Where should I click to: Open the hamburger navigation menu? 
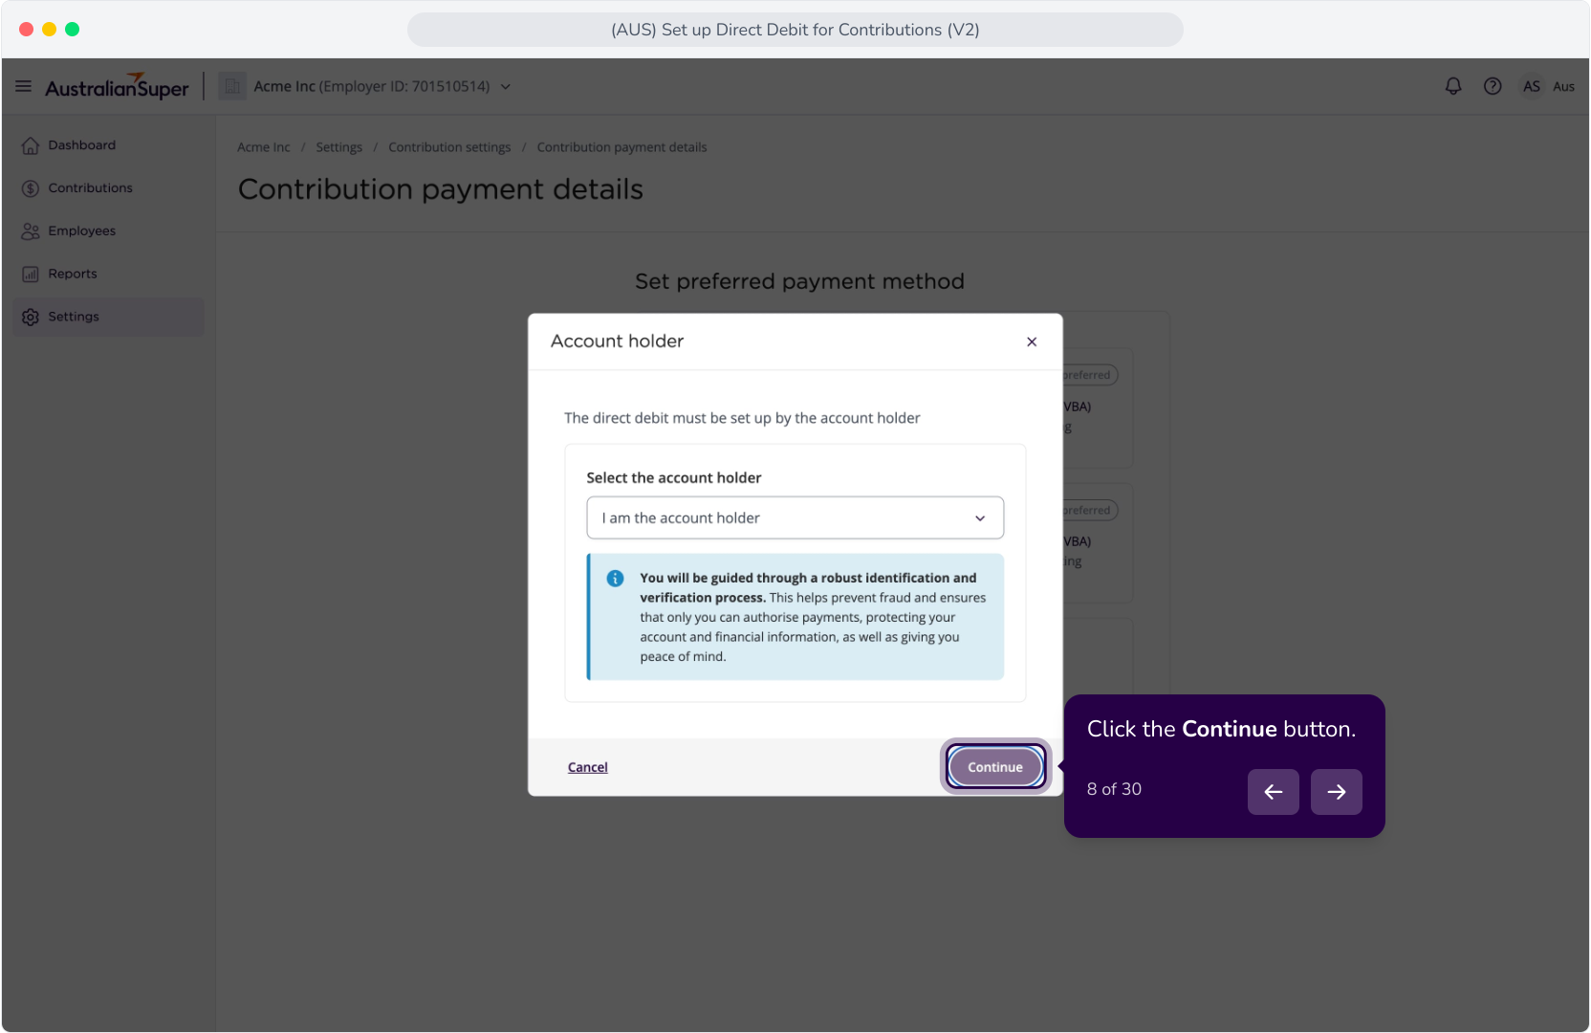24,86
